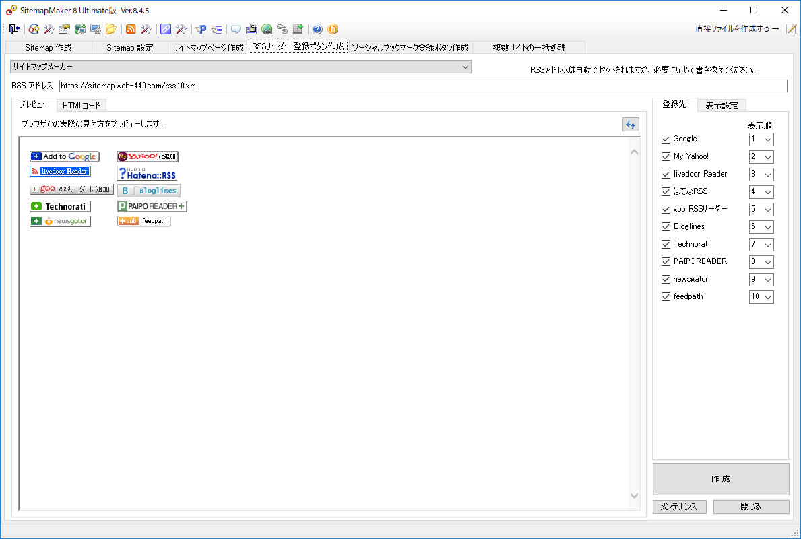
Task: Click the pencil notepad icon at top right
Action: [791, 29]
